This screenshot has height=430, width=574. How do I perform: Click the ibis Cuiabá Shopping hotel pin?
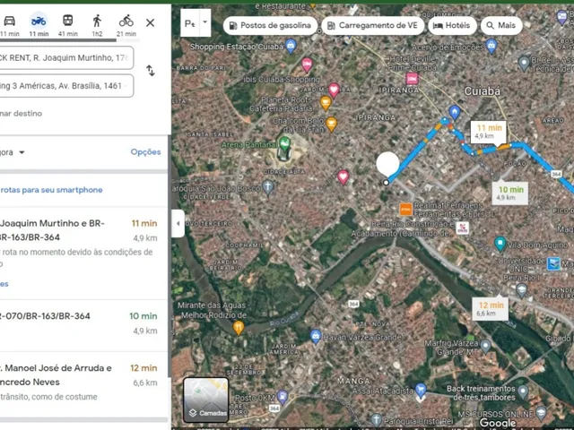[x=307, y=64]
